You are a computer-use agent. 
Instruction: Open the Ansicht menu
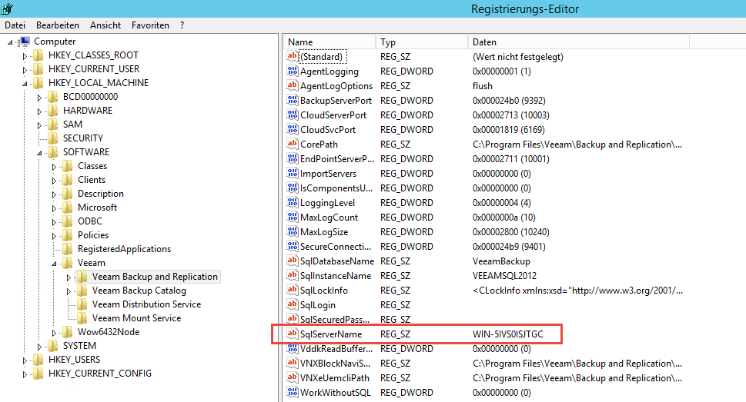point(105,25)
